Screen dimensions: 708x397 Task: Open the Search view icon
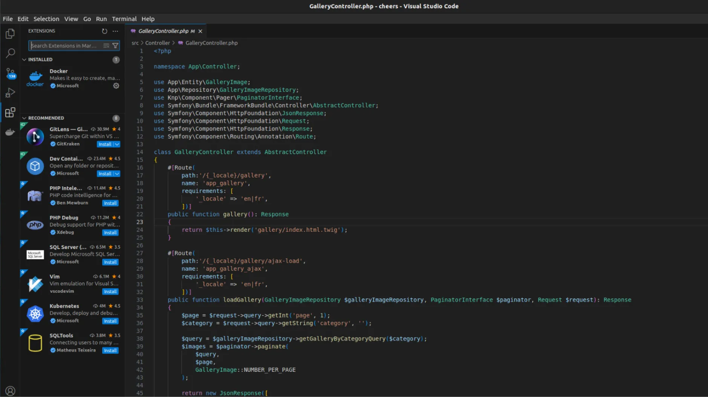tap(10, 53)
